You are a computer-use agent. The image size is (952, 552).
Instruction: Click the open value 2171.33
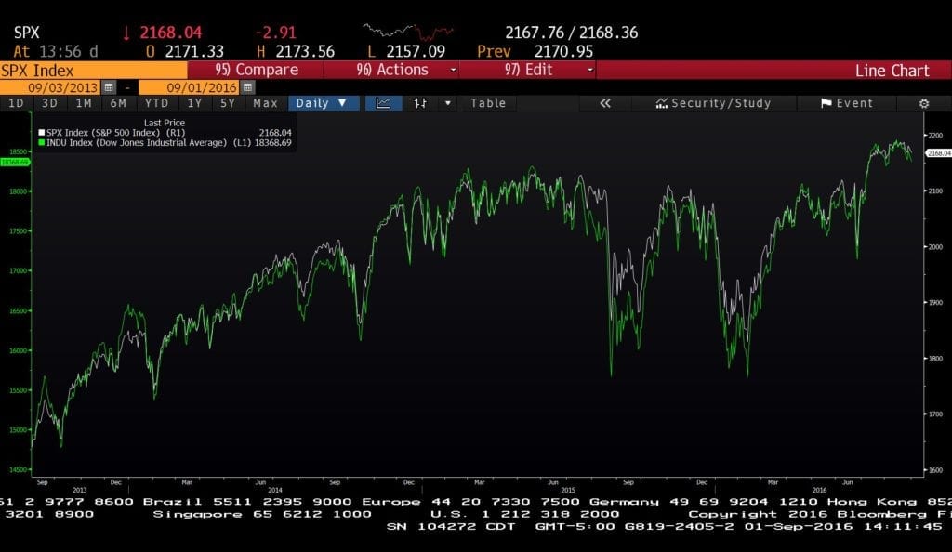pos(194,51)
